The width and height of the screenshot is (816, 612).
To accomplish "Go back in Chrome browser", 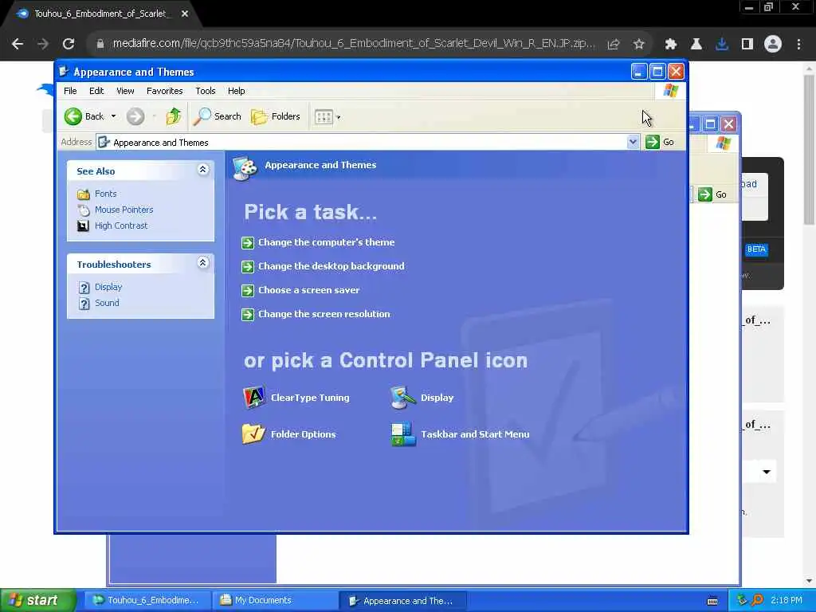I will tap(18, 44).
